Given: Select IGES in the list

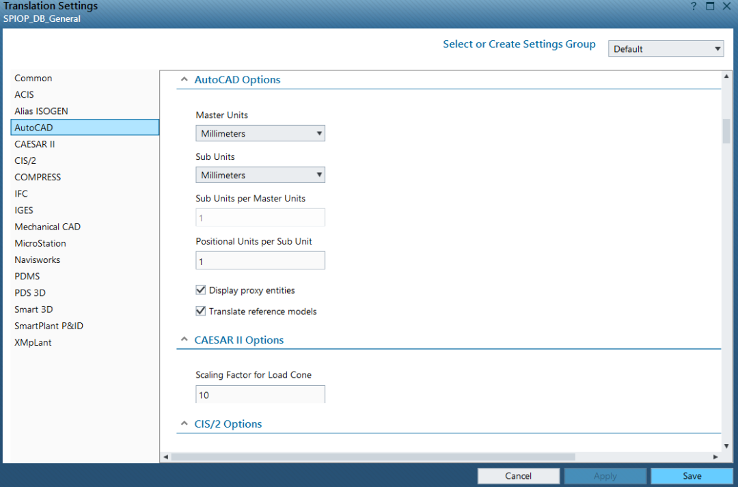Looking at the screenshot, I should pos(85,210).
